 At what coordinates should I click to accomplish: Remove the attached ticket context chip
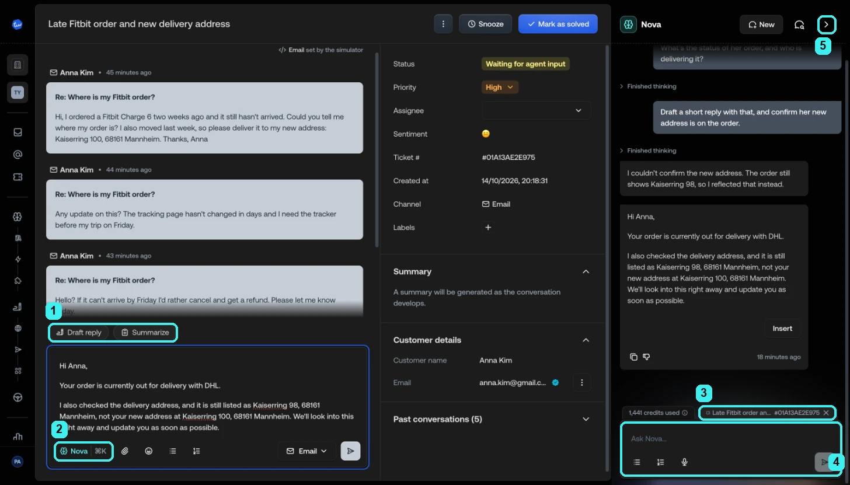[826, 413]
